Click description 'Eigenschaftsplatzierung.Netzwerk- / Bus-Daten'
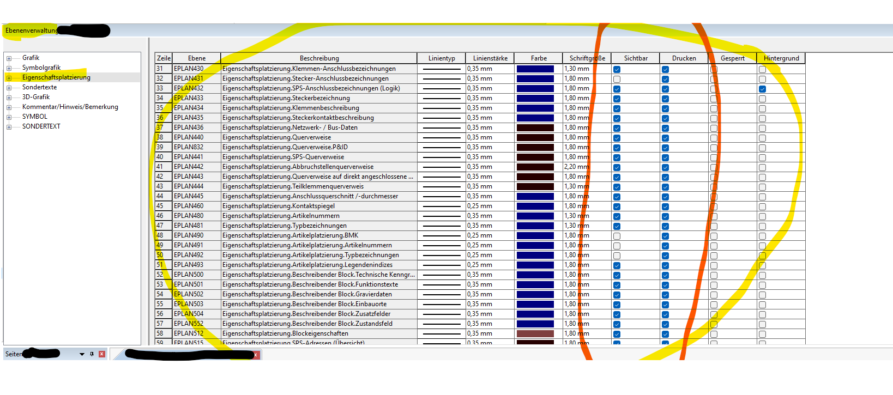This screenshot has width=893, height=395. click(290, 127)
